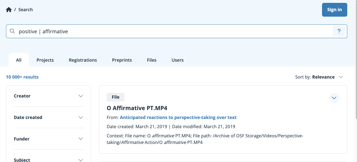357x162 pixels.
Task: Switch to the All tab
Action: 19,60
